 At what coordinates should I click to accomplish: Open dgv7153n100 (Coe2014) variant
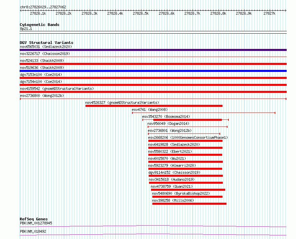pyautogui.click(x=41, y=75)
